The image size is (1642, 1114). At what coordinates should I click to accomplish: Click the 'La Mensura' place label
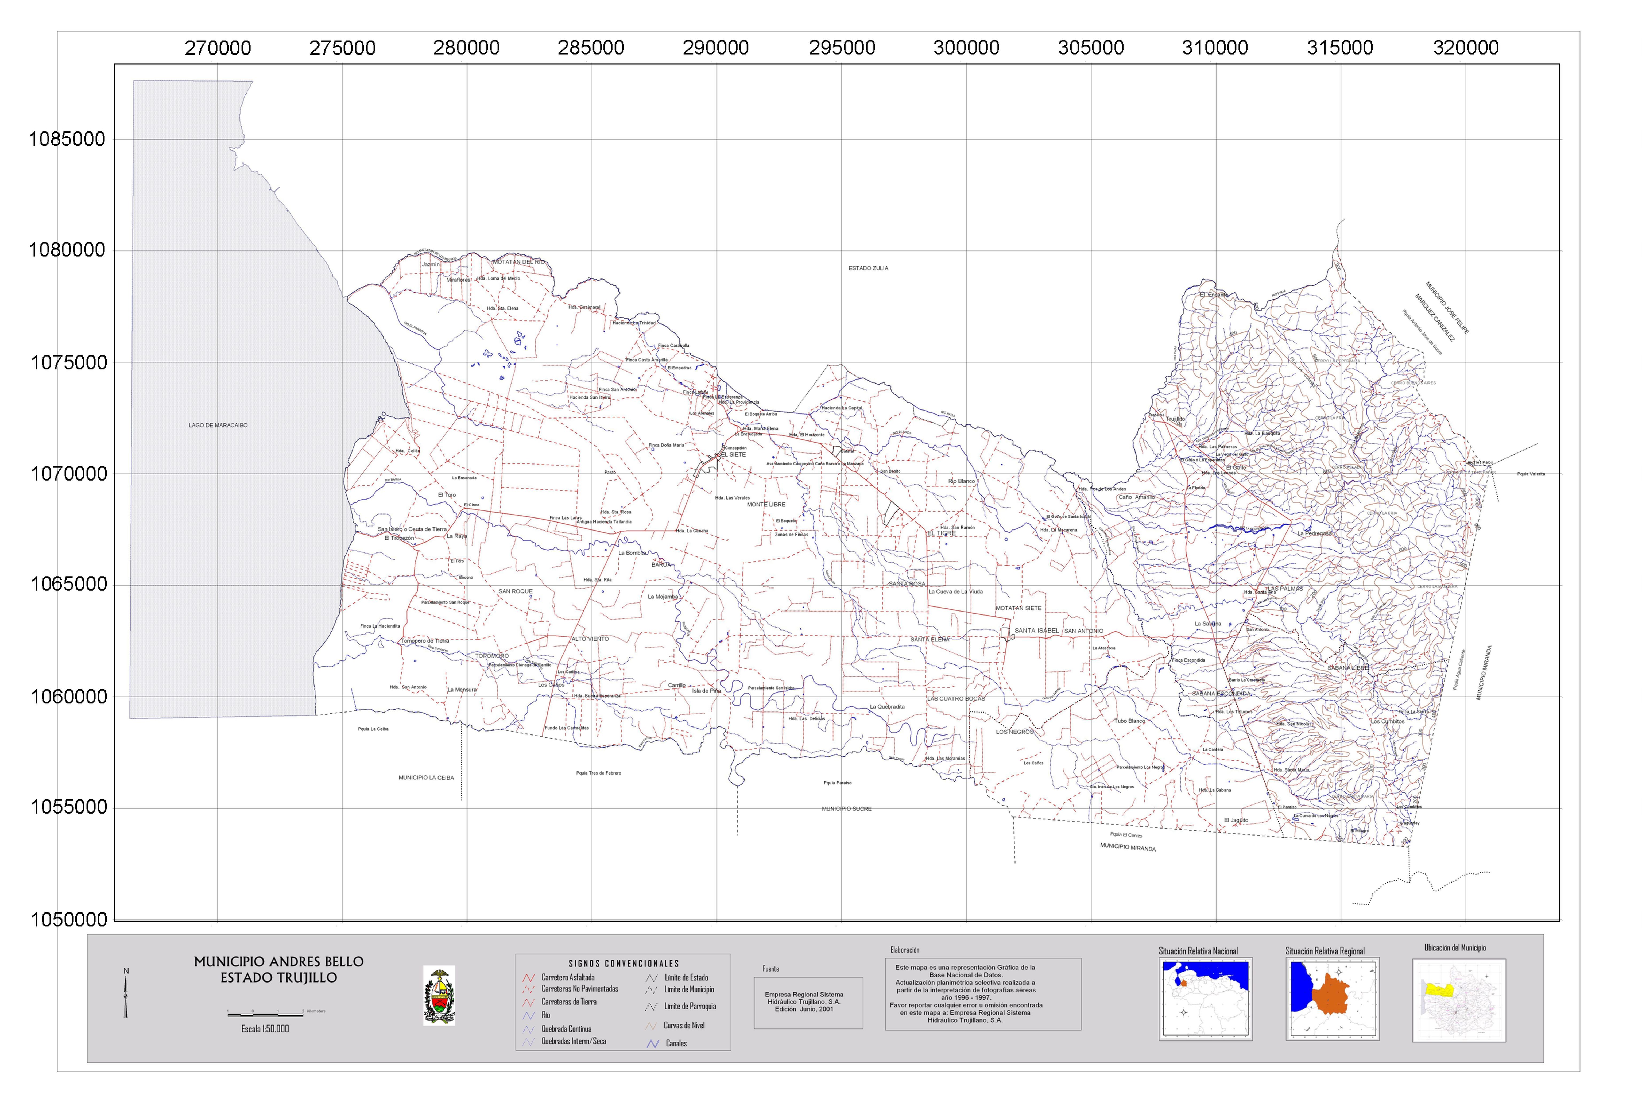462,690
